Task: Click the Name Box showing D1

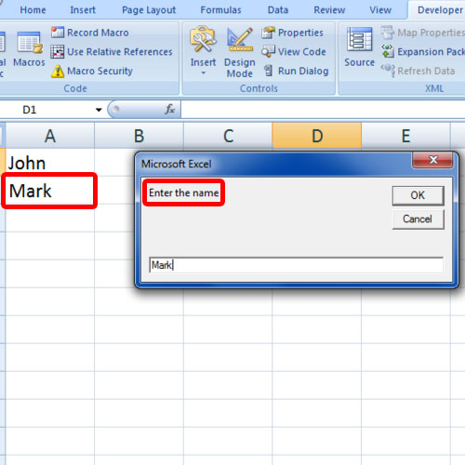Action: point(46,110)
